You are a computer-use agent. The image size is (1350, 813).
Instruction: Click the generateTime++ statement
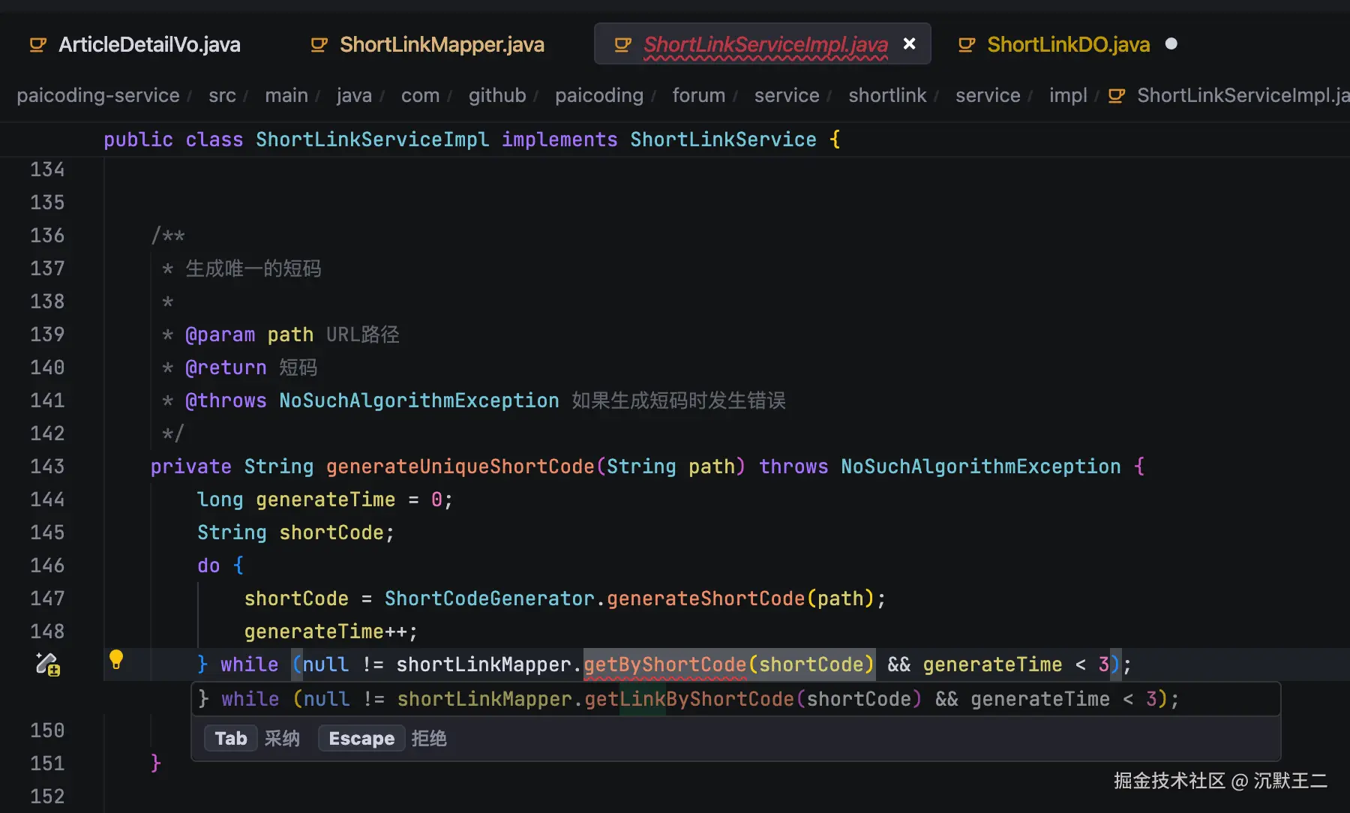coord(331,631)
